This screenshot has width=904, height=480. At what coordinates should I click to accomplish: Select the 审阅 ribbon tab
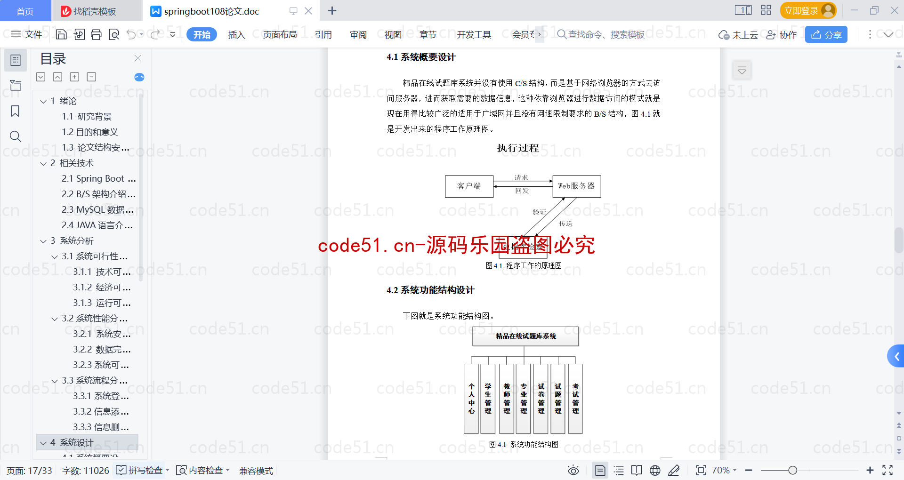coord(358,34)
